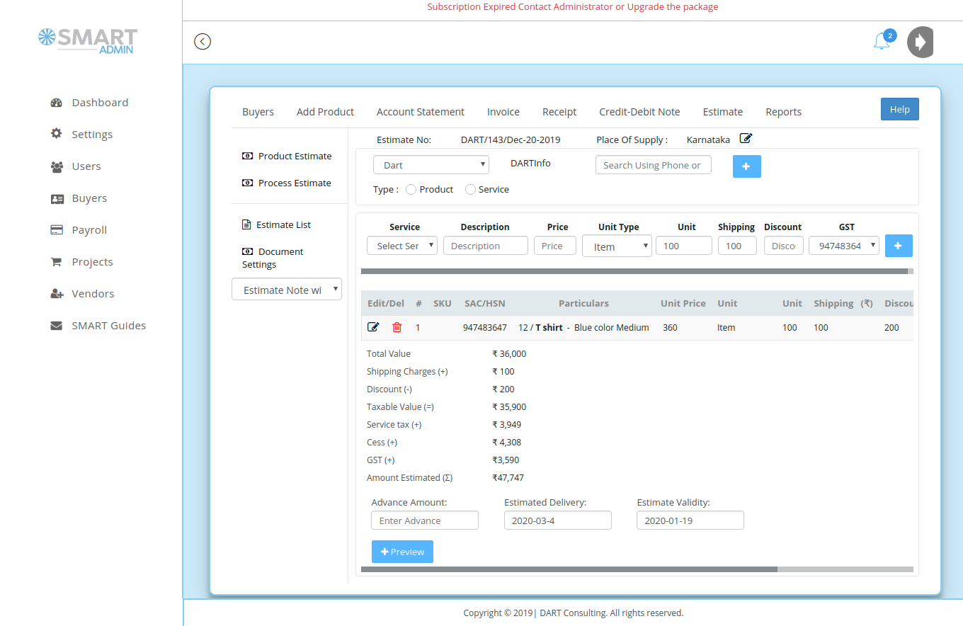
Task: Click the logout arrow icon at top right
Action: pos(921,42)
